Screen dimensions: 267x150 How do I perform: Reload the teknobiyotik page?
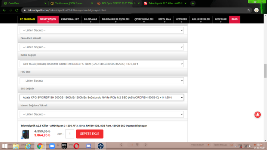point(17,10)
